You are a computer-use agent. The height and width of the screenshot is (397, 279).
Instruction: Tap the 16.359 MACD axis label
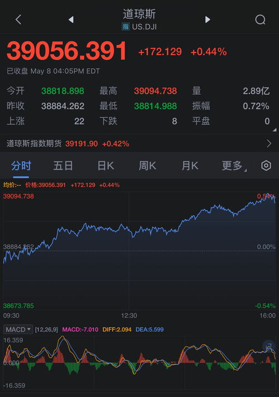[13, 340]
